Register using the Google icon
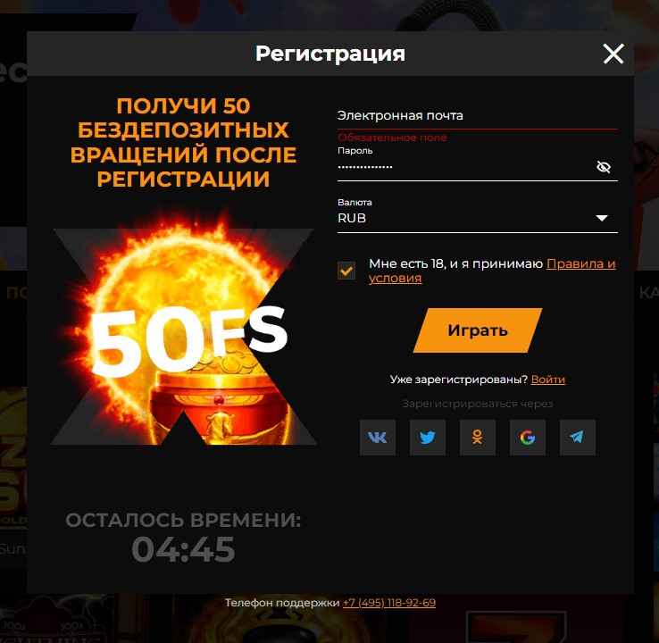 (x=528, y=437)
